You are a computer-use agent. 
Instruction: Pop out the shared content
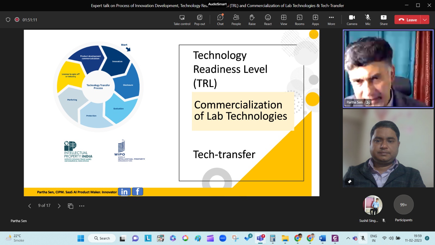coord(200,20)
